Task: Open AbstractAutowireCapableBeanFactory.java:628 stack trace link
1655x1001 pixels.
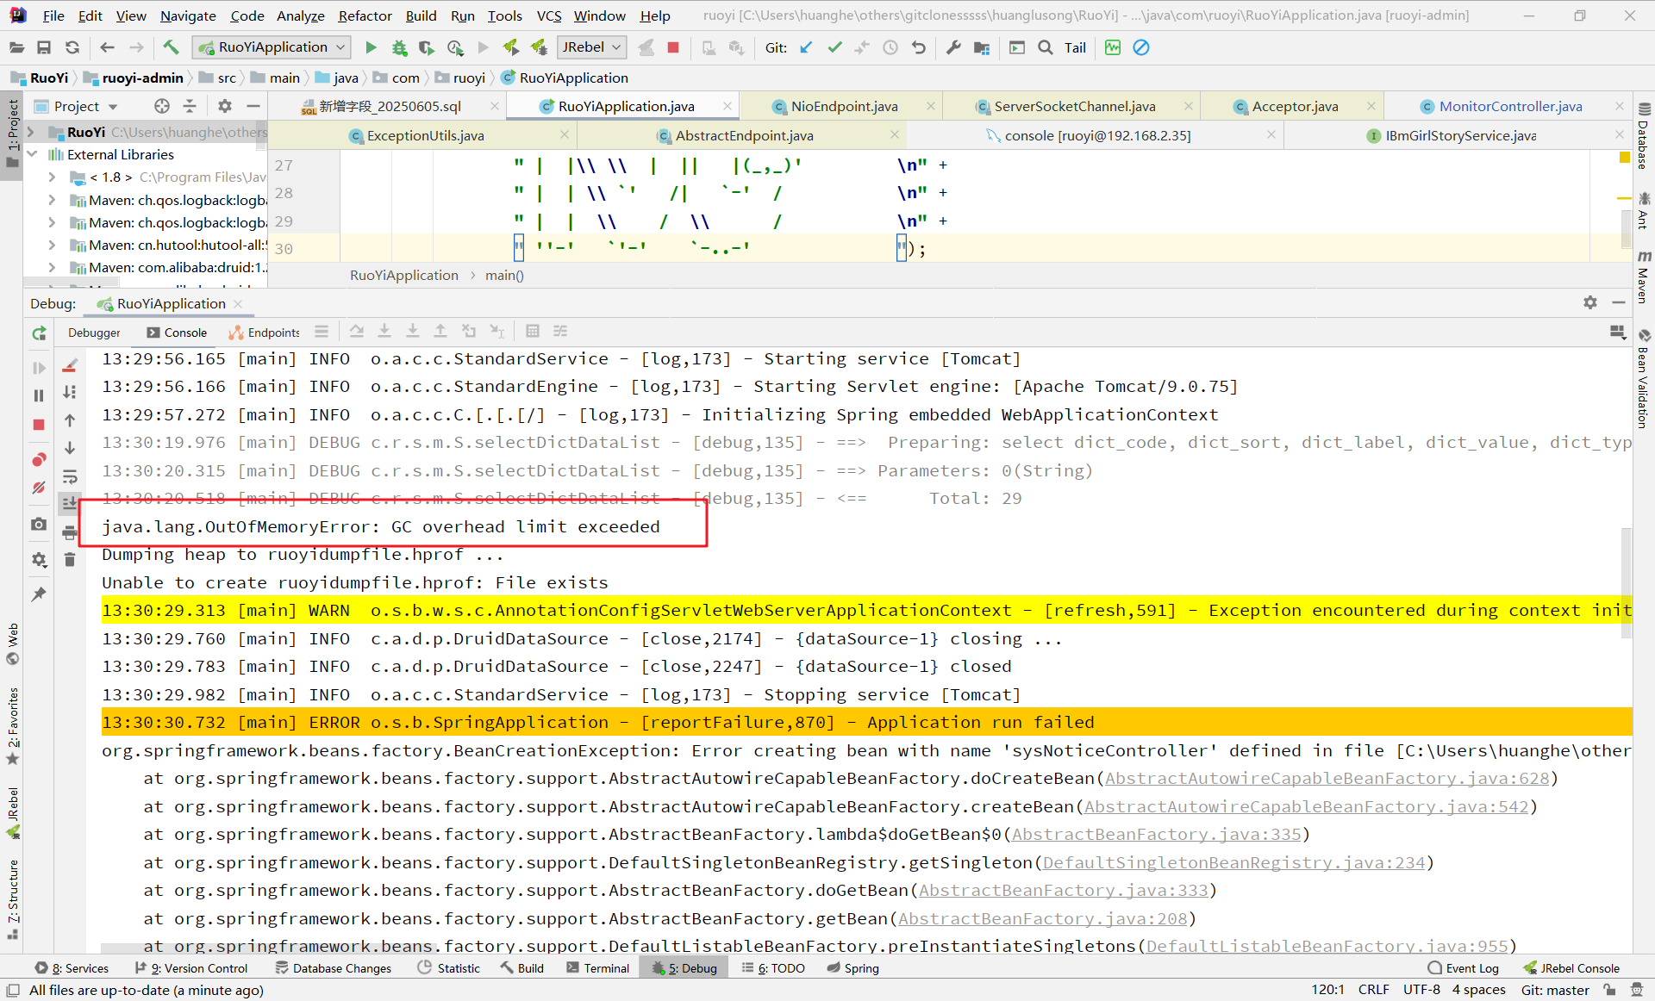Action: click(x=1327, y=778)
